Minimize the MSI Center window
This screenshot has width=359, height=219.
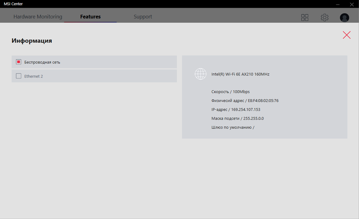coord(338,4)
